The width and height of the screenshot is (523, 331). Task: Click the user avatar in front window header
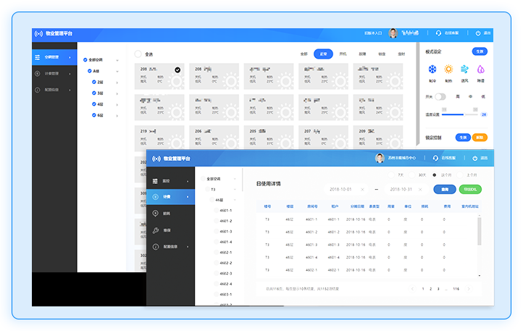pos(380,158)
